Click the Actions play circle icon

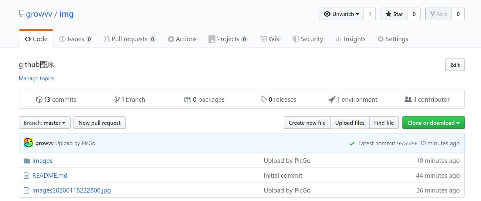[171, 39]
